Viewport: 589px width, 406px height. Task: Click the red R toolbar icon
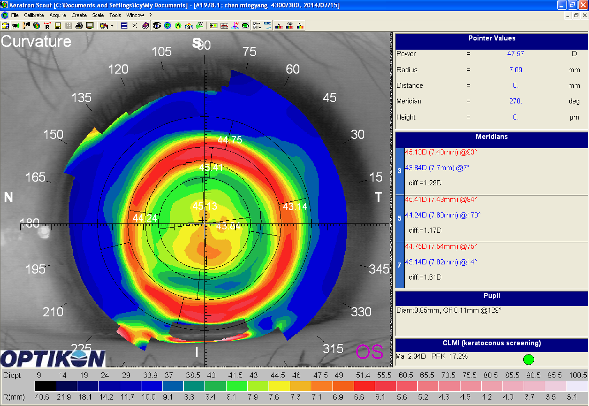tap(47, 25)
